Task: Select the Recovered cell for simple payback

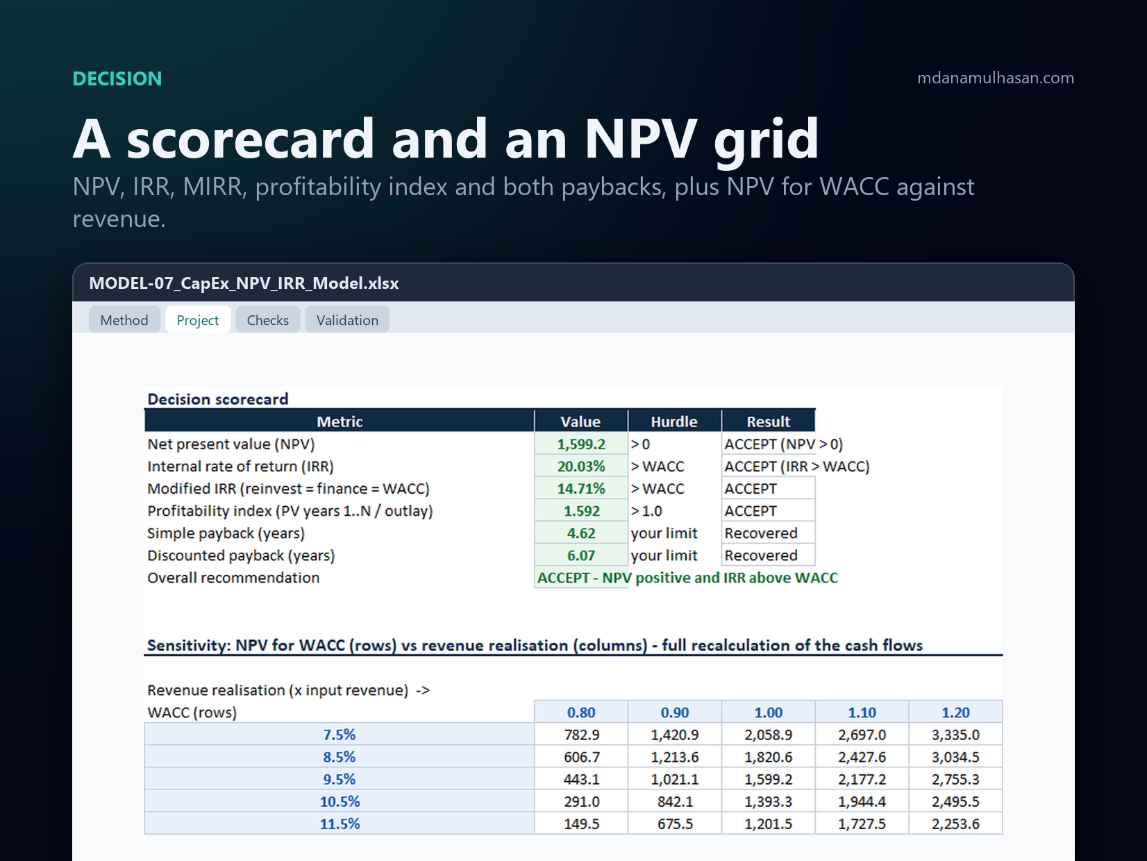Action: pyautogui.click(x=769, y=533)
